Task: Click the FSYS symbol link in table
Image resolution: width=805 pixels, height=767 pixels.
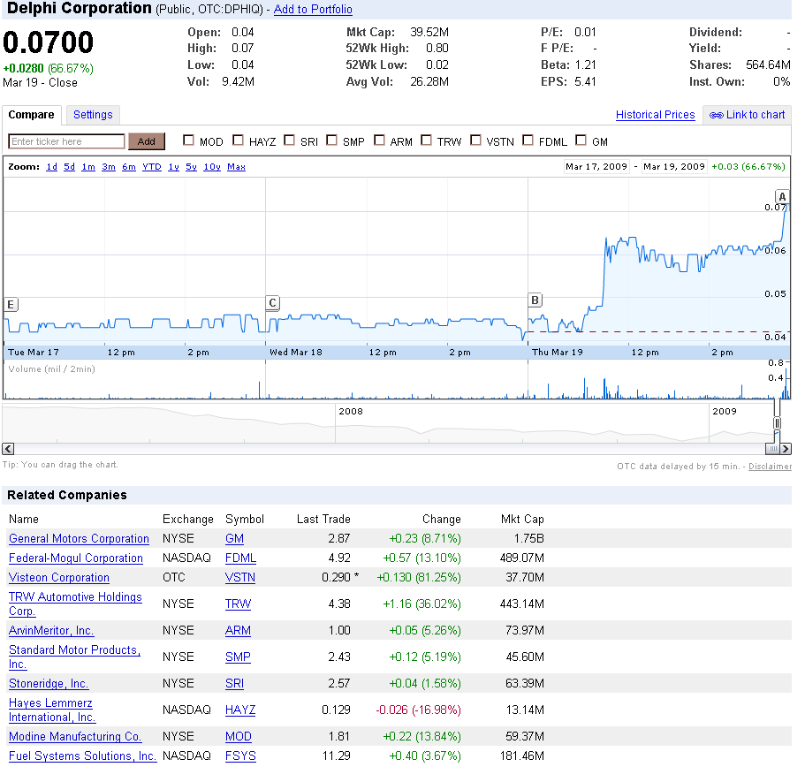Action: (x=240, y=756)
